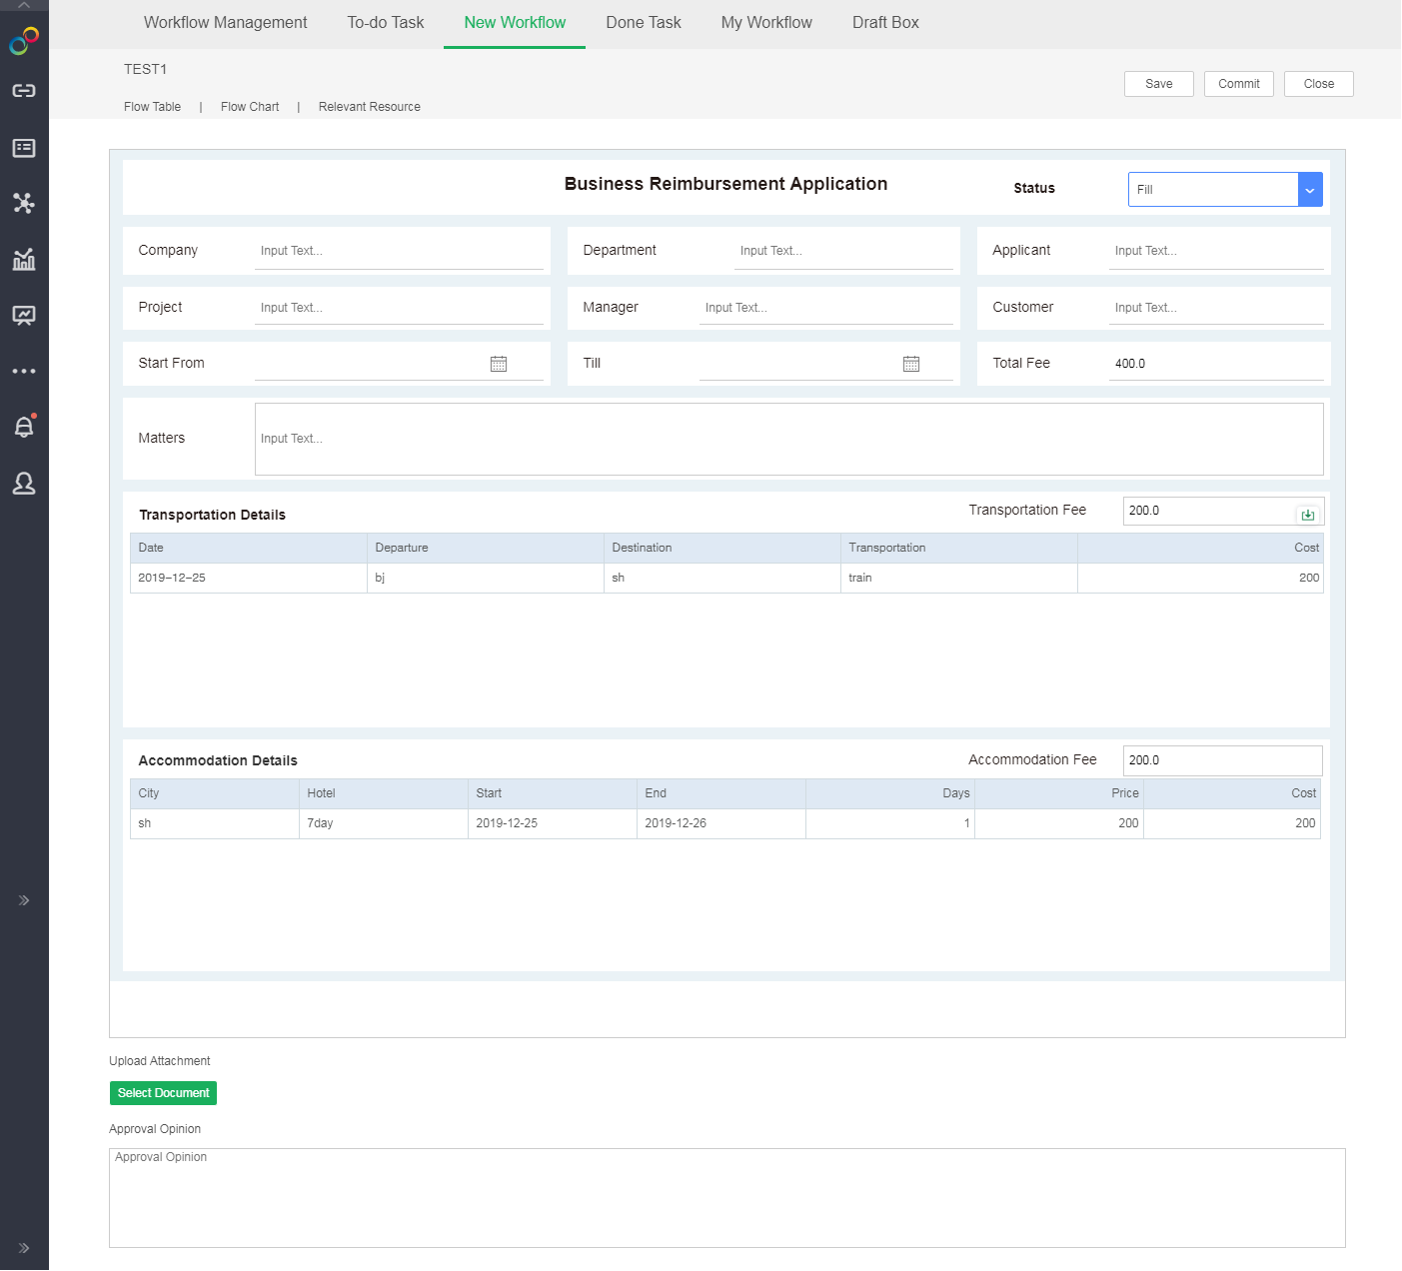Click the Accommodation Fee field 200.0

[x=1223, y=761]
